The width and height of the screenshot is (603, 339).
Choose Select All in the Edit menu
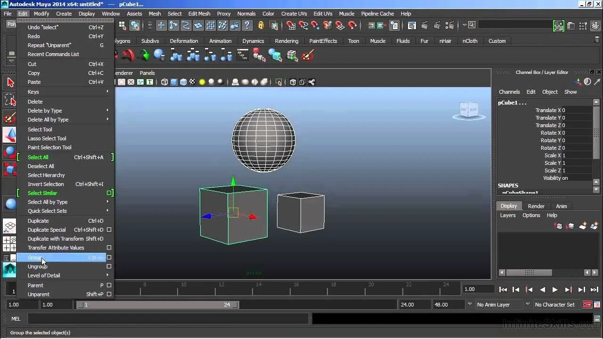point(65,157)
